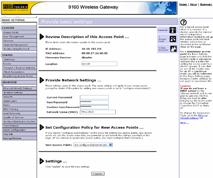Click the More ... link
The height and width of the screenshot is (178, 213).
184,123
